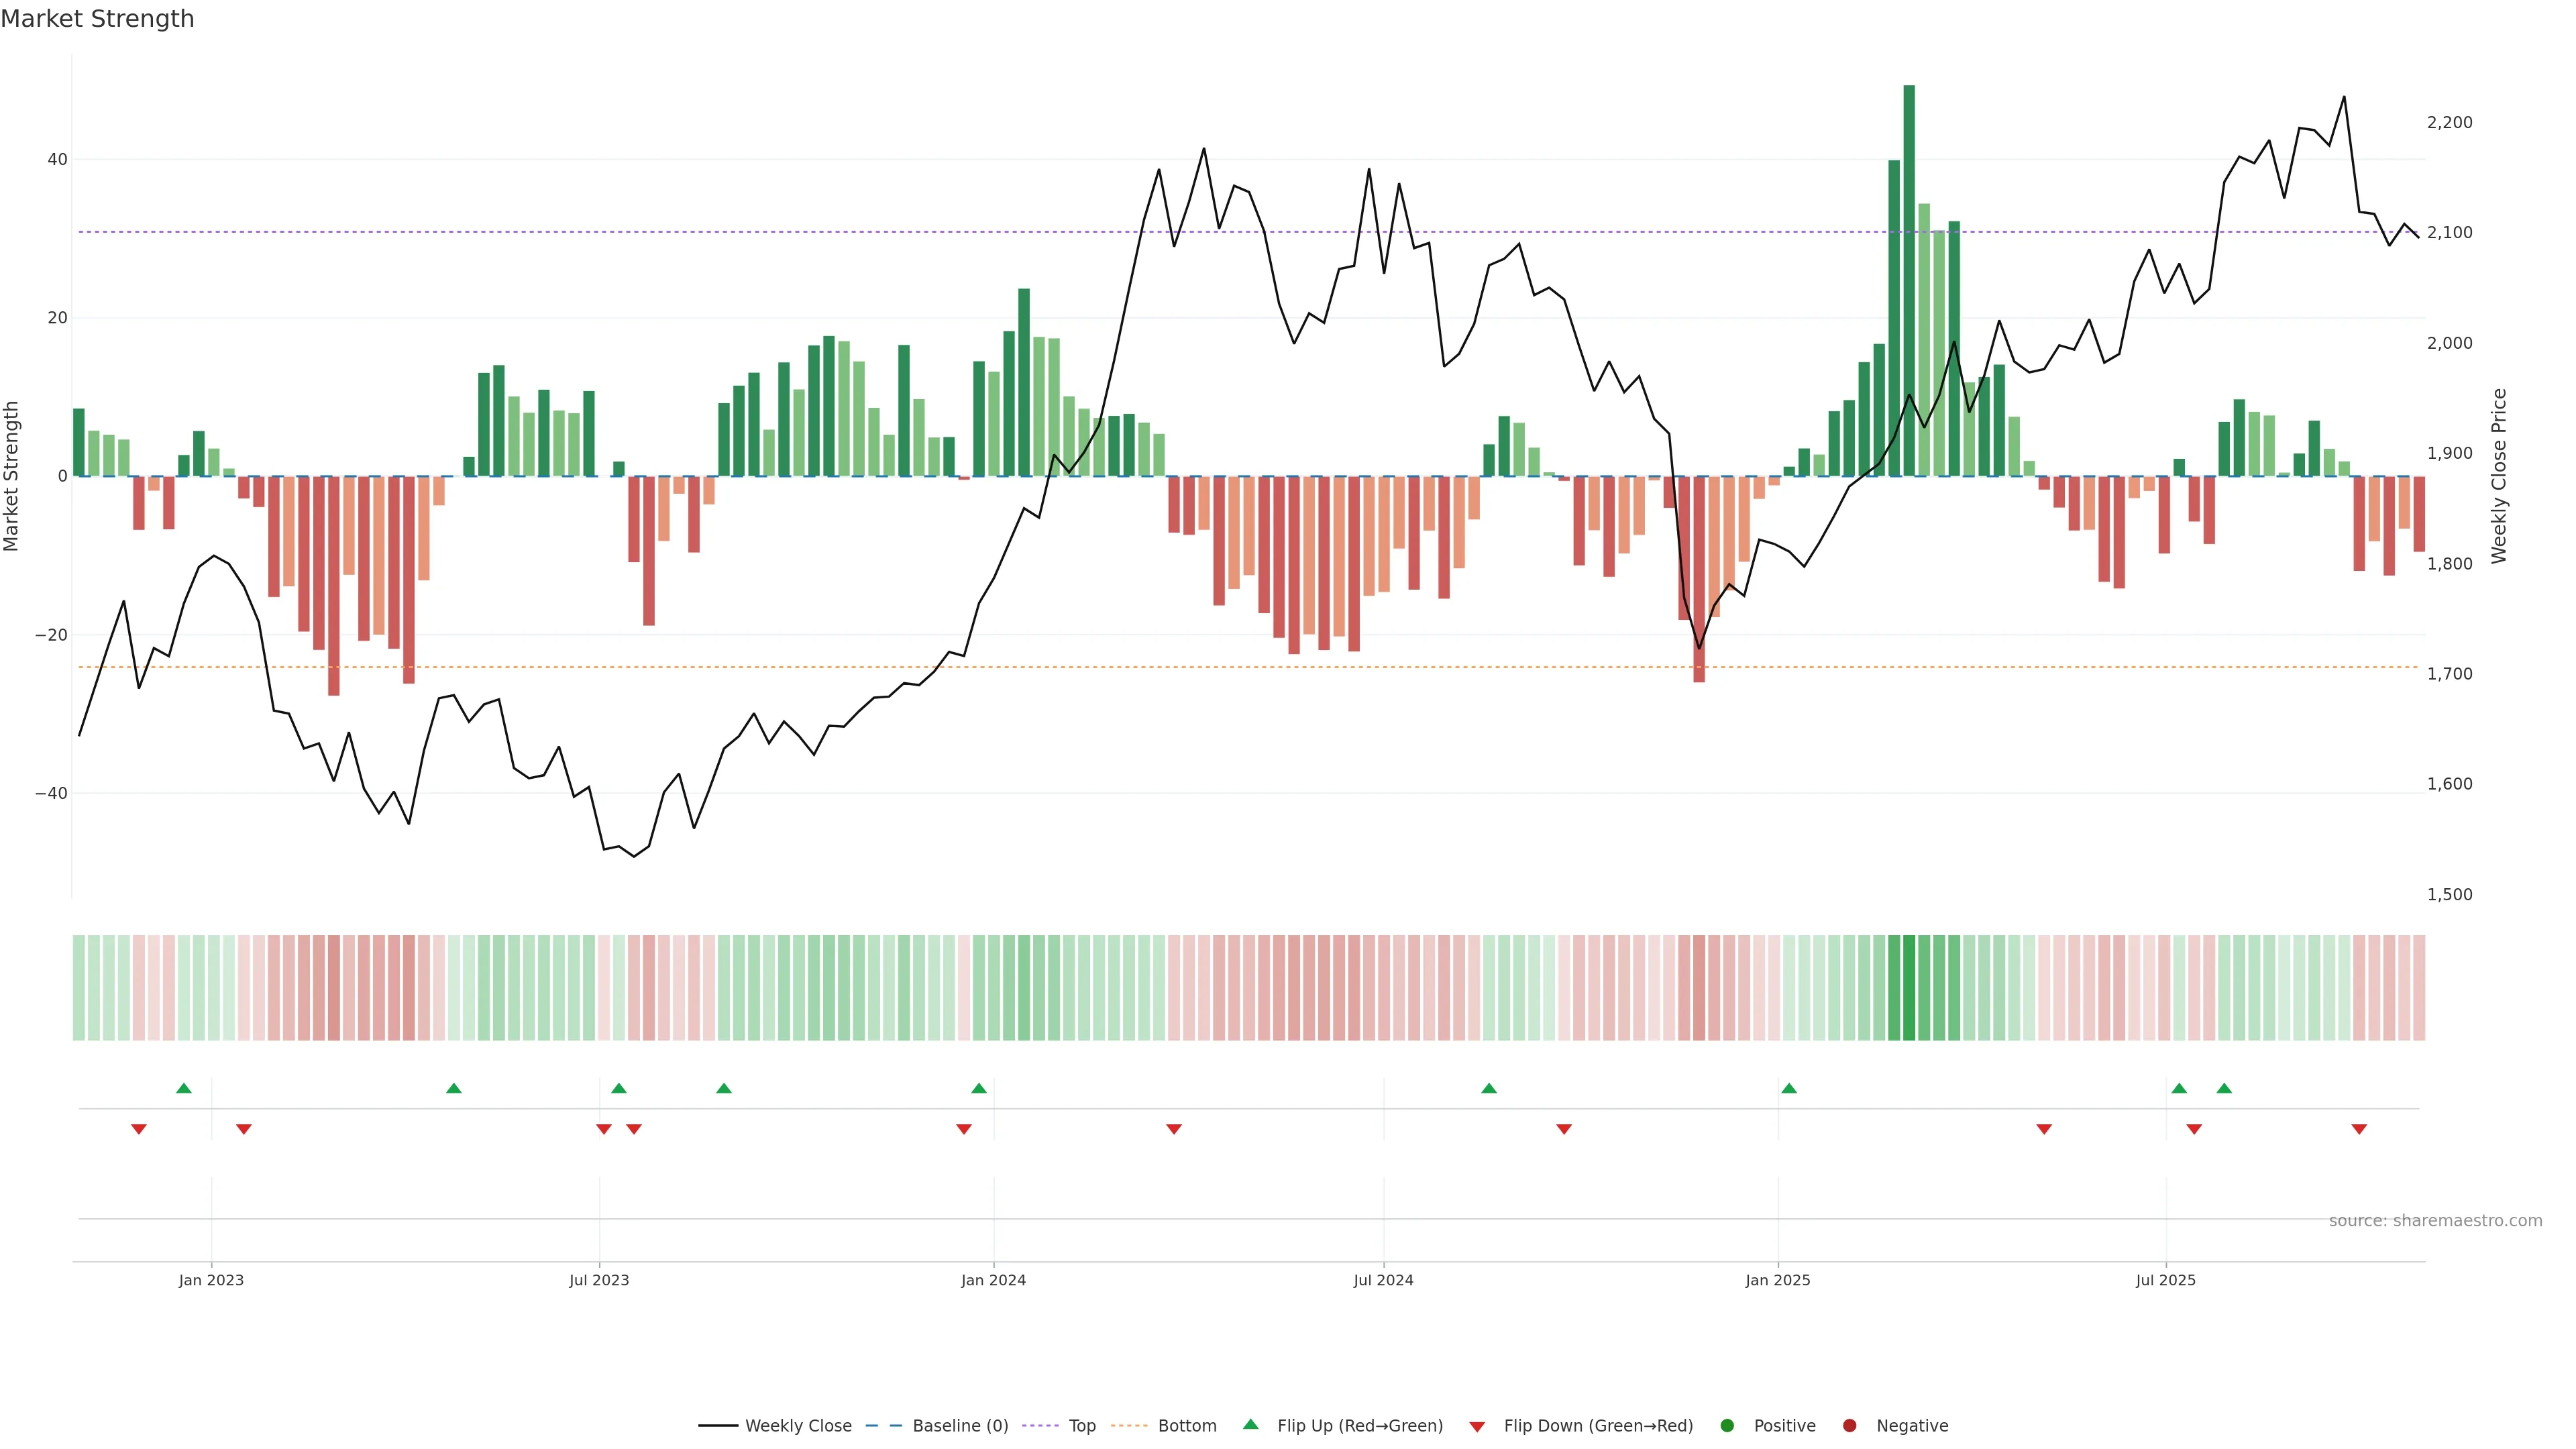Click the red Negative legend dot
Screen dimensions: 2576x1449
[x=1849, y=1426]
